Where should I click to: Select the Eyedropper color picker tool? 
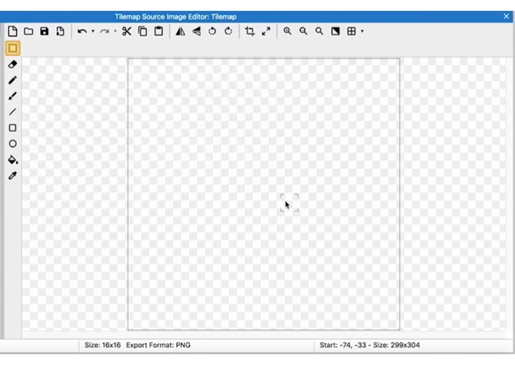click(12, 175)
